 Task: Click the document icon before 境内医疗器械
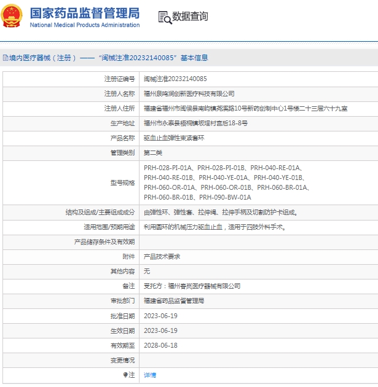5,58
